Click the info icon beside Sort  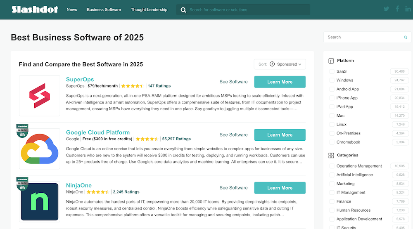(x=272, y=64)
